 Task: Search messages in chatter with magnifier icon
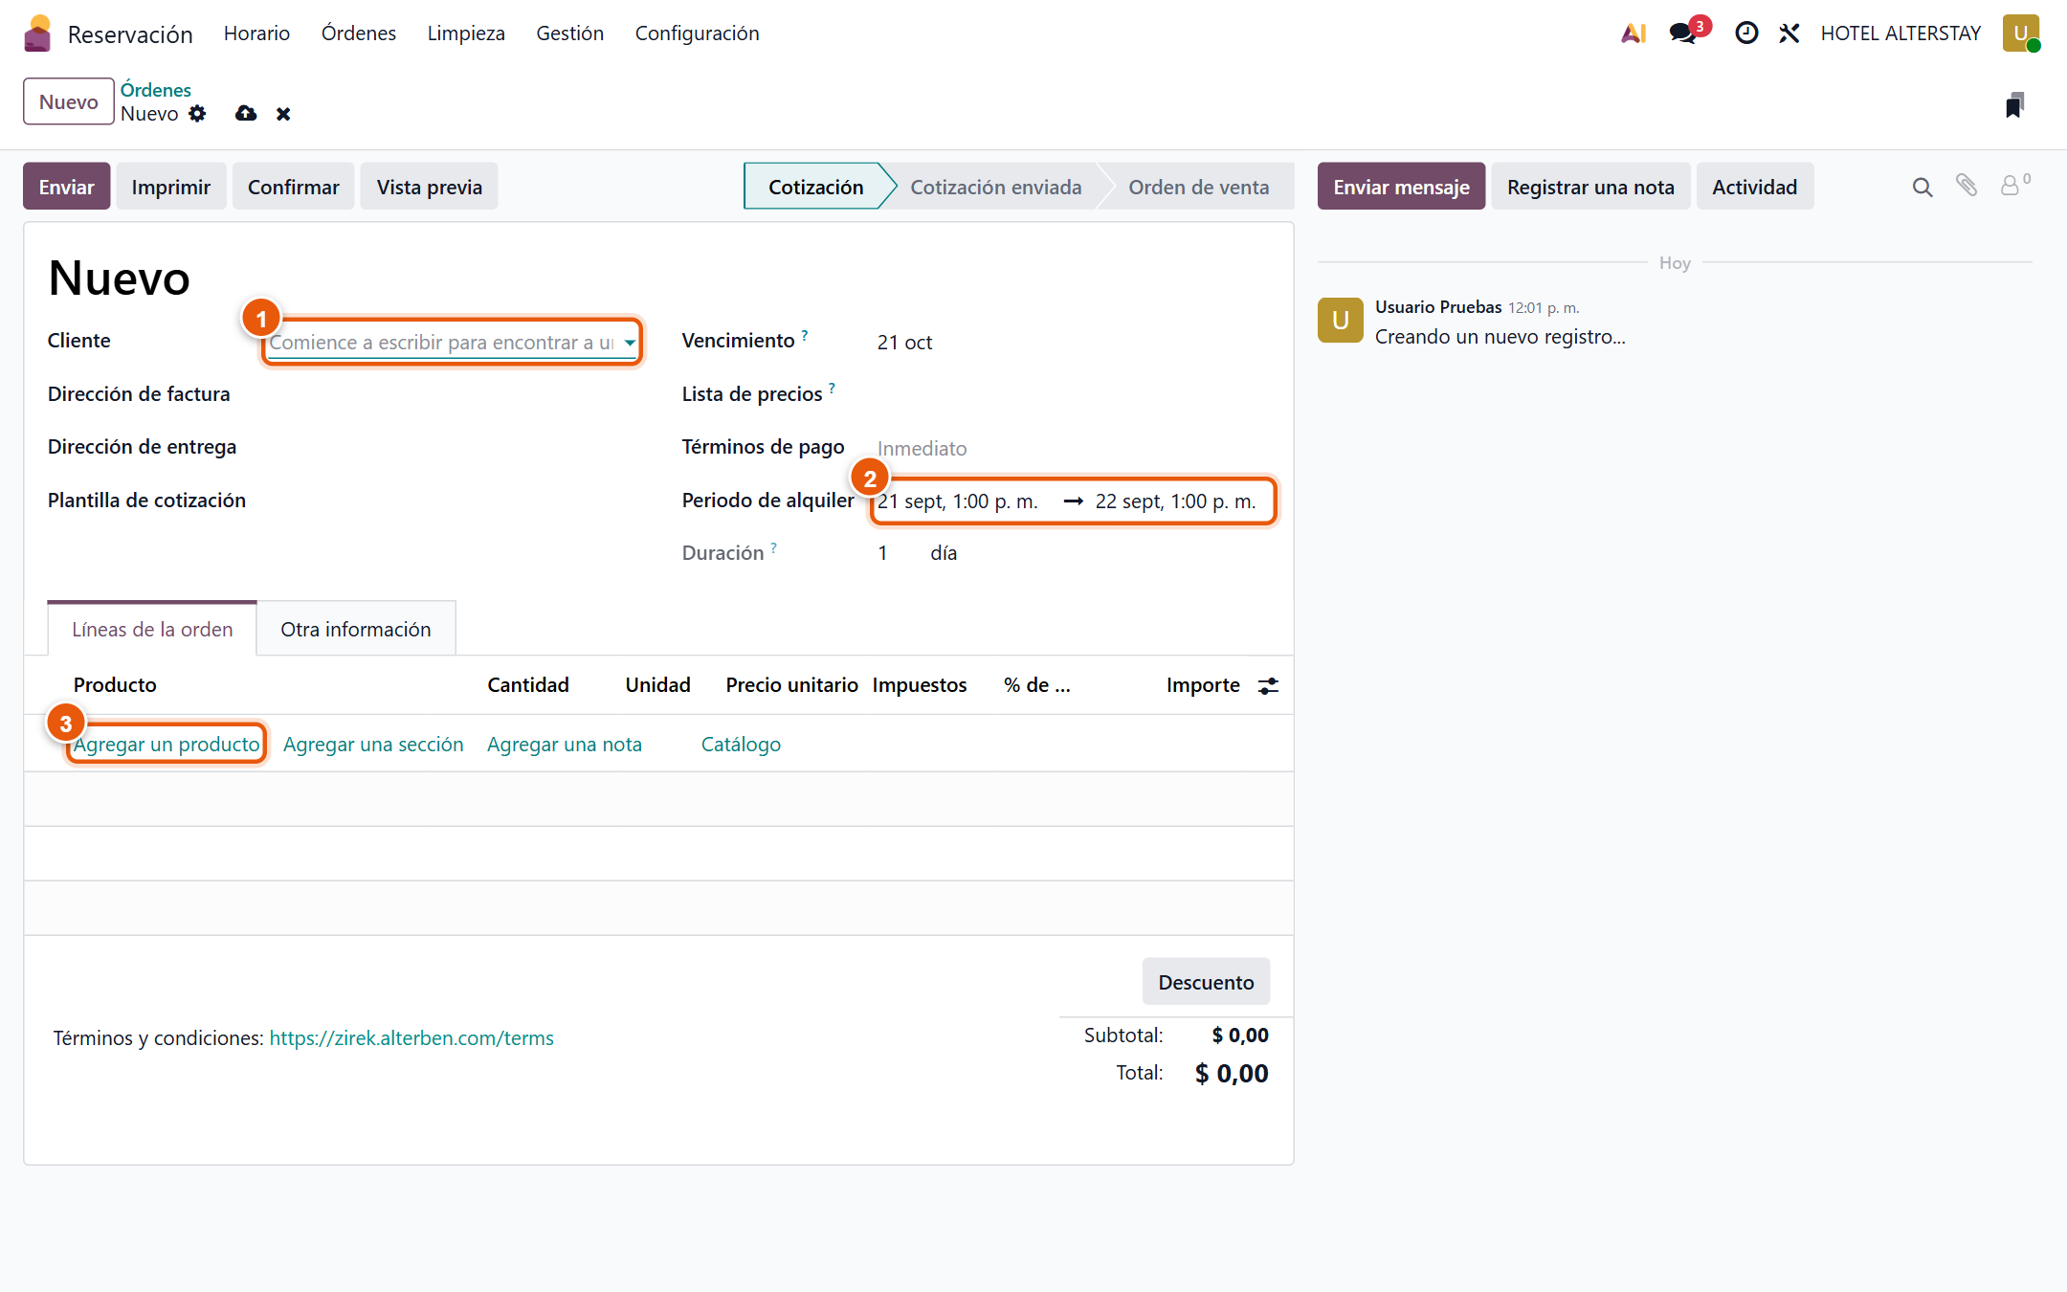coord(1923,187)
